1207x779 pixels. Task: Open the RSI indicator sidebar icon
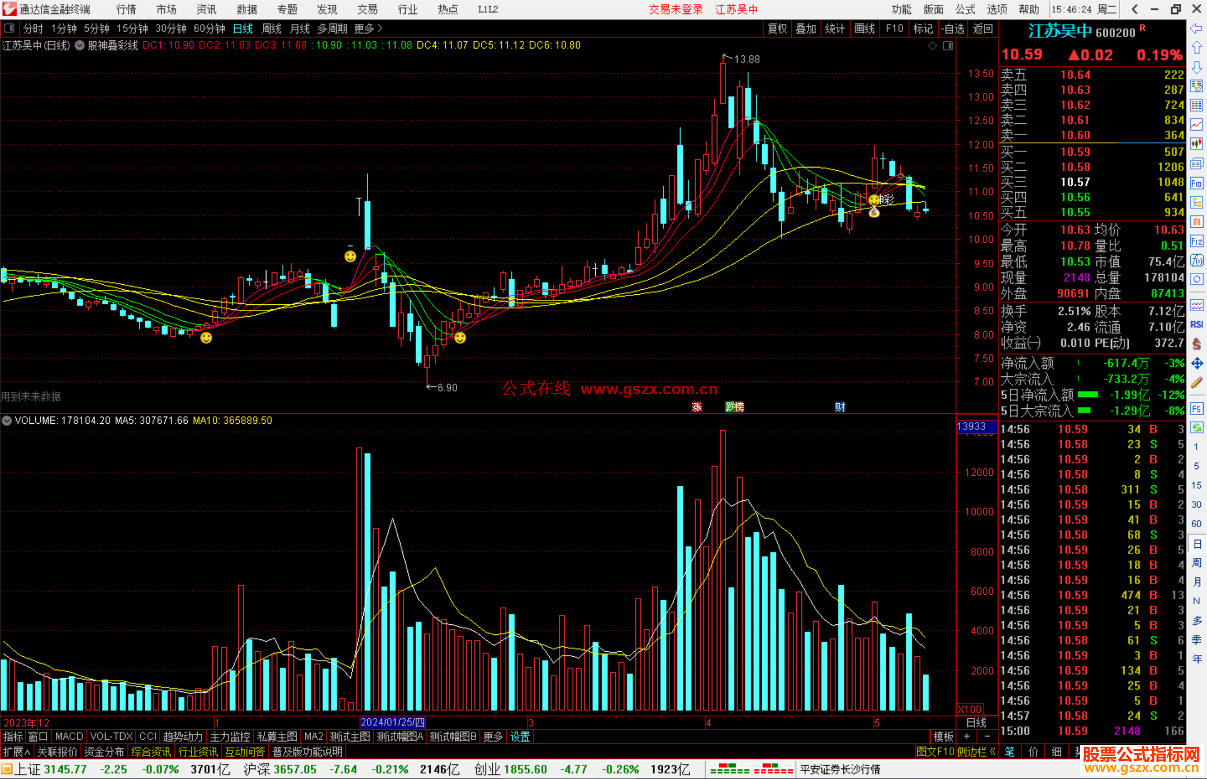click(x=1196, y=324)
